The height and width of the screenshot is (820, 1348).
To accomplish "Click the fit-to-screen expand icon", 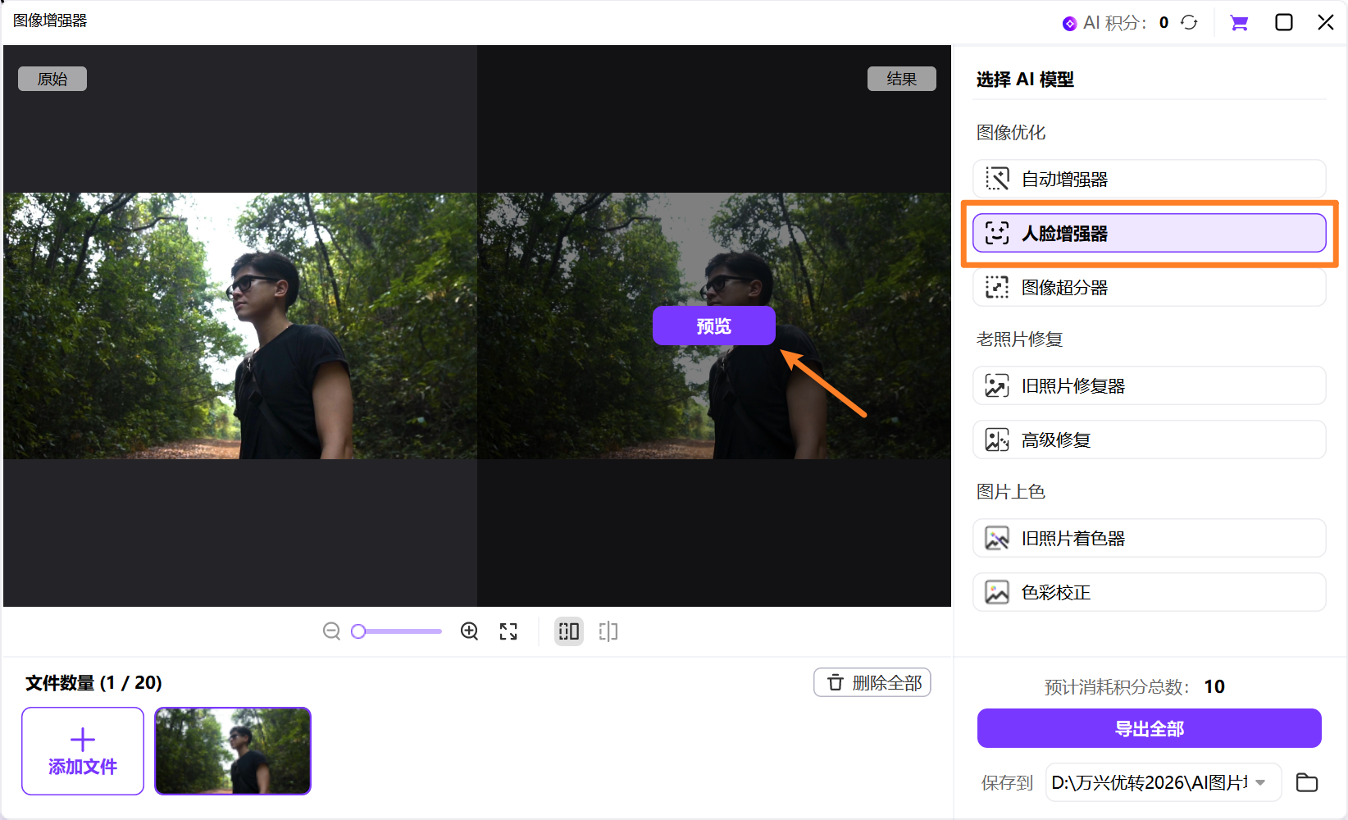I will [x=508, y=631].
